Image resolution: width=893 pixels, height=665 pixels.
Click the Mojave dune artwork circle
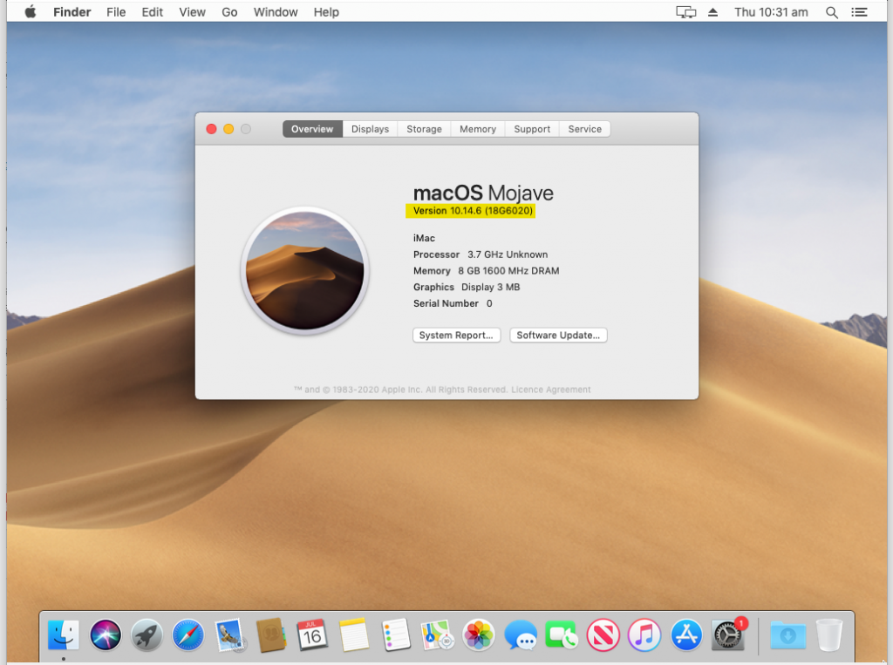[305, 270]
